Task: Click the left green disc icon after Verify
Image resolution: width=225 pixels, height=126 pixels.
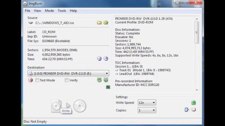Action: click(x=99, y=80)
